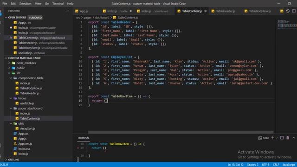Image resolution: width=297 pixels, height=167 pixels.
Task: Click Ln 19, Col 12 cursor position
Action: (235, 165)
